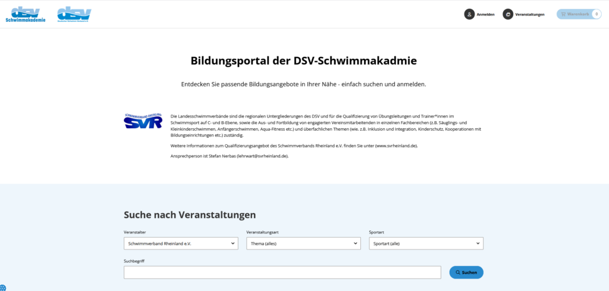The image size is (609, 291).
Task: Open the Veranstalter dropdown
Action: point(181,243)
